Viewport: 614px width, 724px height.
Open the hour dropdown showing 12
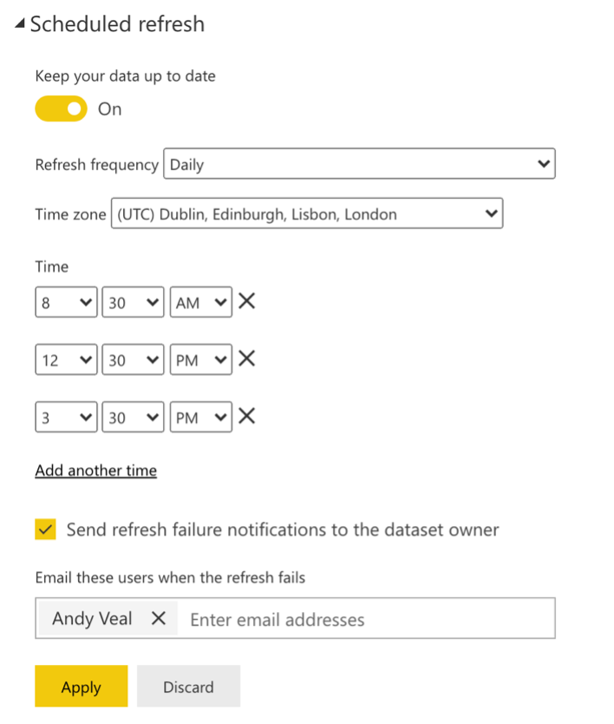66,359
